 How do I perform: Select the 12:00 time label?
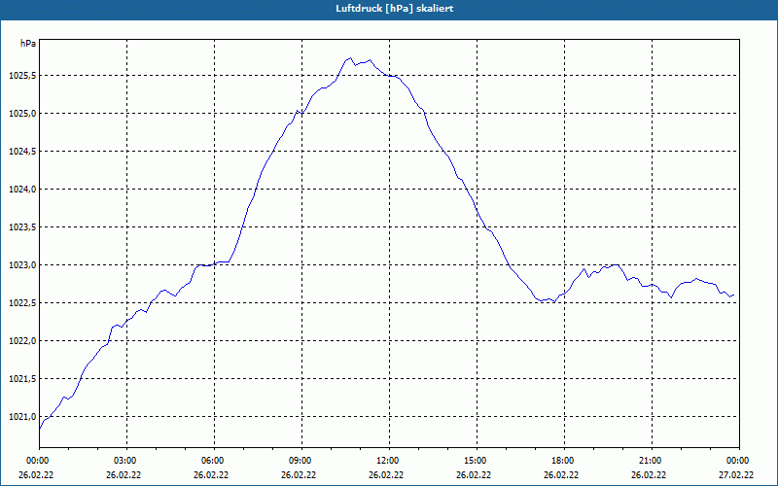[389, 461]
